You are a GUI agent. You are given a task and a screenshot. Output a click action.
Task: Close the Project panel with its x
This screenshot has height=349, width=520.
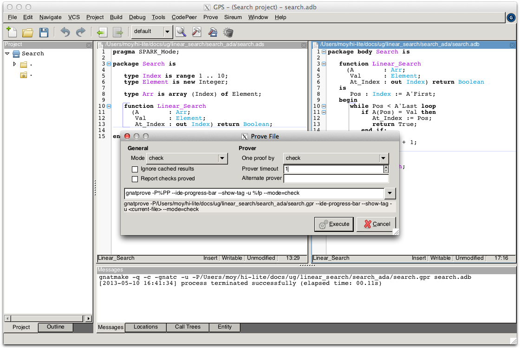pos(89,45)
